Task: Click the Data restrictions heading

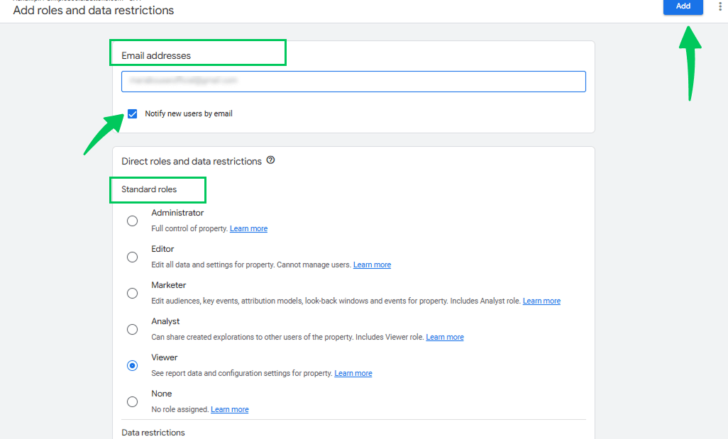Action: tap(153, 433)
